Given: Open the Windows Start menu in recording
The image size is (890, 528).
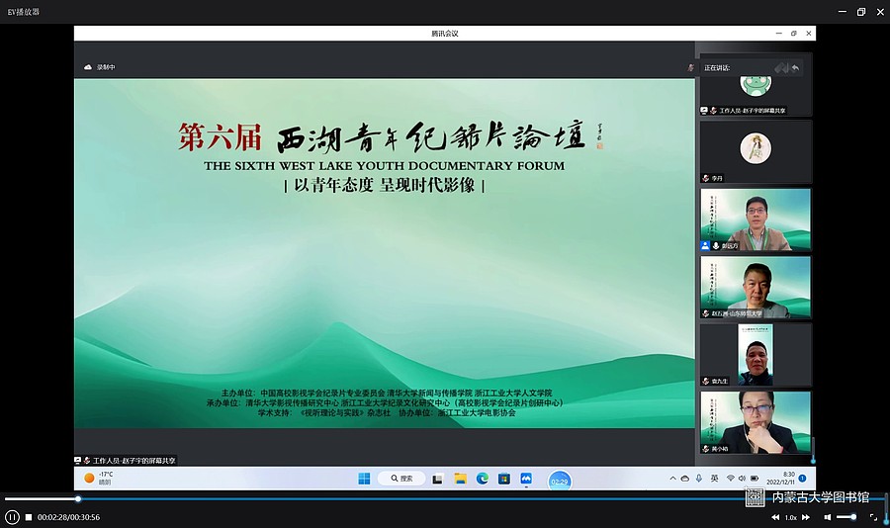Looking at the screenshot, I should tap(364, 479).
